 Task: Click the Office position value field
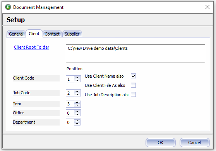[x=70, y=113]
